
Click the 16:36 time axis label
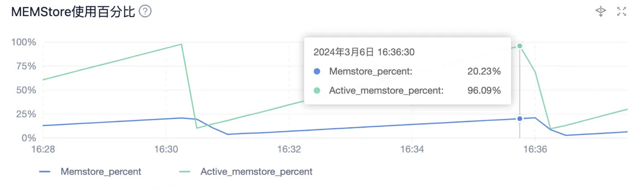pyautogui.click(x=535, y=149)
